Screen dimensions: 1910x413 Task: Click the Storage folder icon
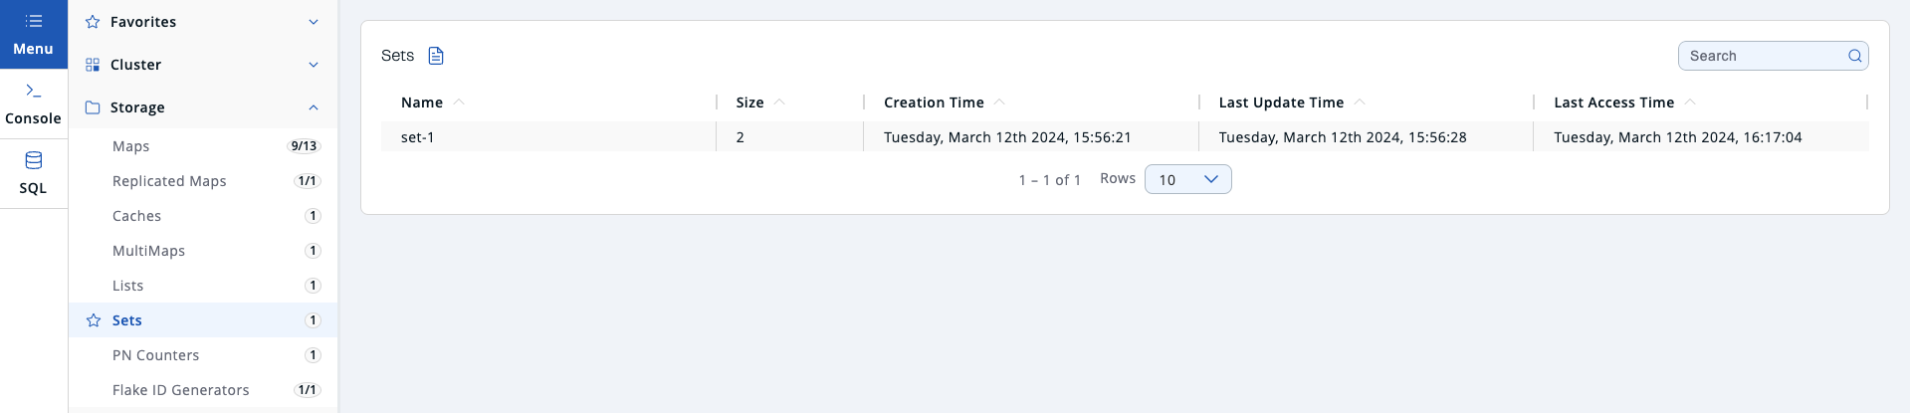[x=93, y=107]
